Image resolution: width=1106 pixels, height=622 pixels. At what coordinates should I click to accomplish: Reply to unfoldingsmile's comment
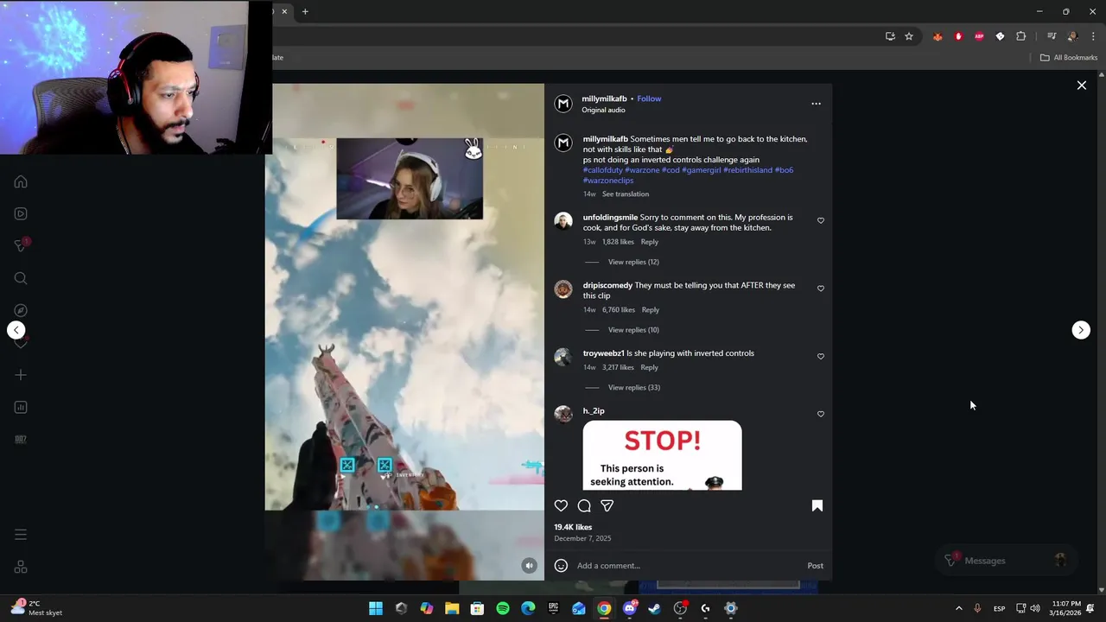coord(649,242)
